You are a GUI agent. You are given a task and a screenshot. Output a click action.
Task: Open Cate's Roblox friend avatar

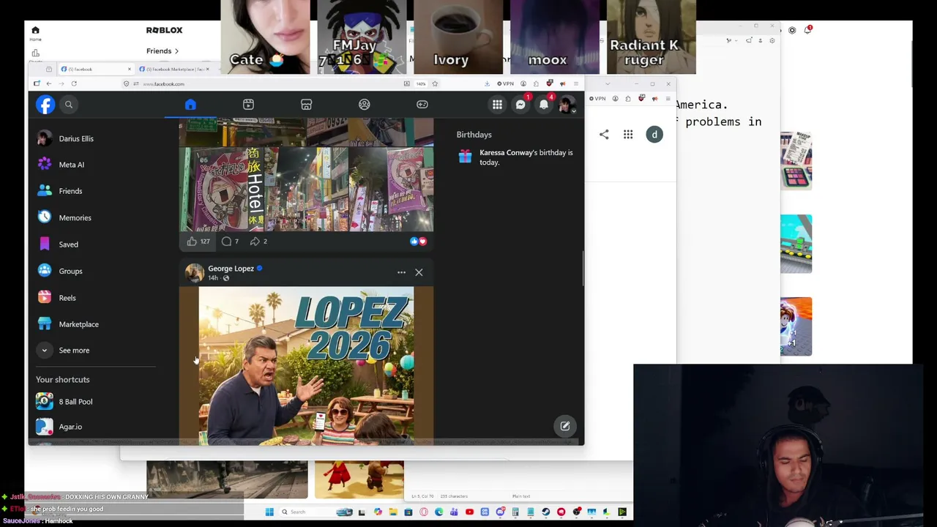click(265, 37)
